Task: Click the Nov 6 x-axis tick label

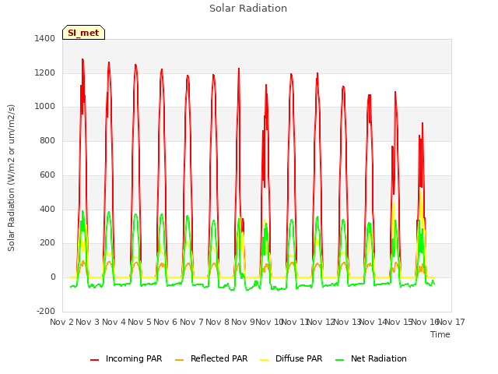Action: 166,322
